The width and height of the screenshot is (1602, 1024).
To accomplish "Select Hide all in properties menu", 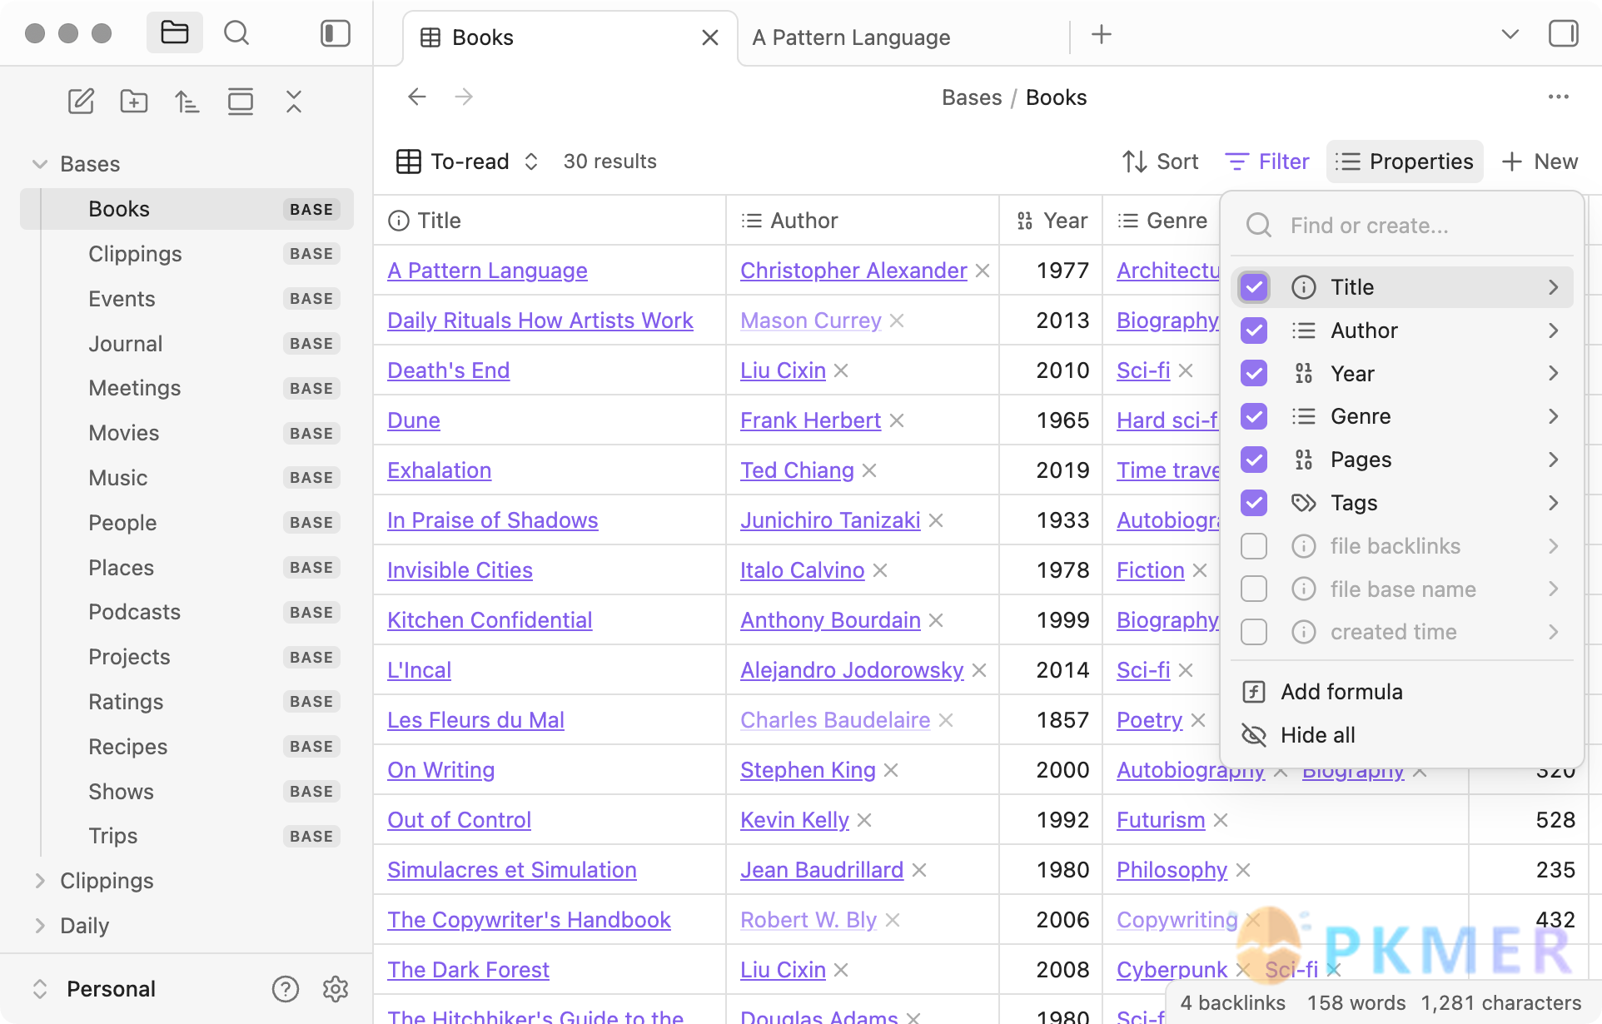I will click(x=1317, y=735).
